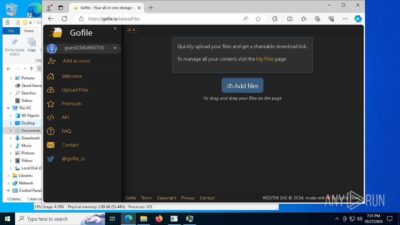Viewport: 400px width, 225px height.
Task: Open the API code brackets icon
Action: pos(51,117)
